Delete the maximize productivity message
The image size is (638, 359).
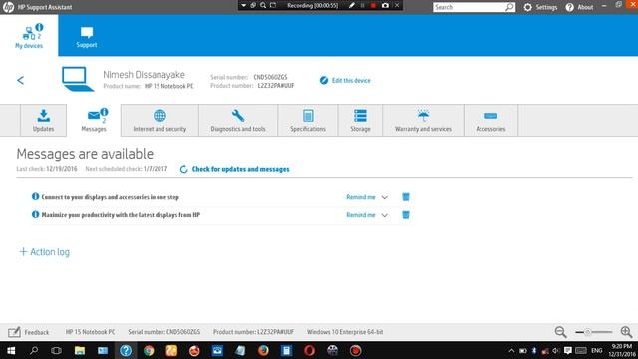406,215
